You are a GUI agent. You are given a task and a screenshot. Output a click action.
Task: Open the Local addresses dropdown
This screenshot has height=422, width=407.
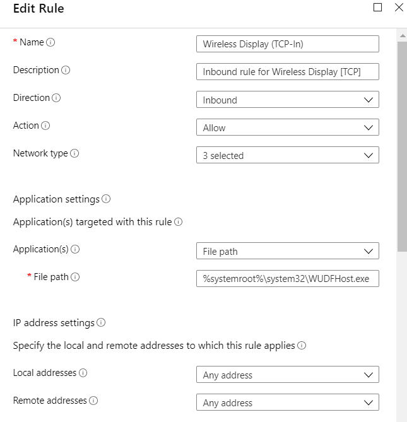[288, 375]
